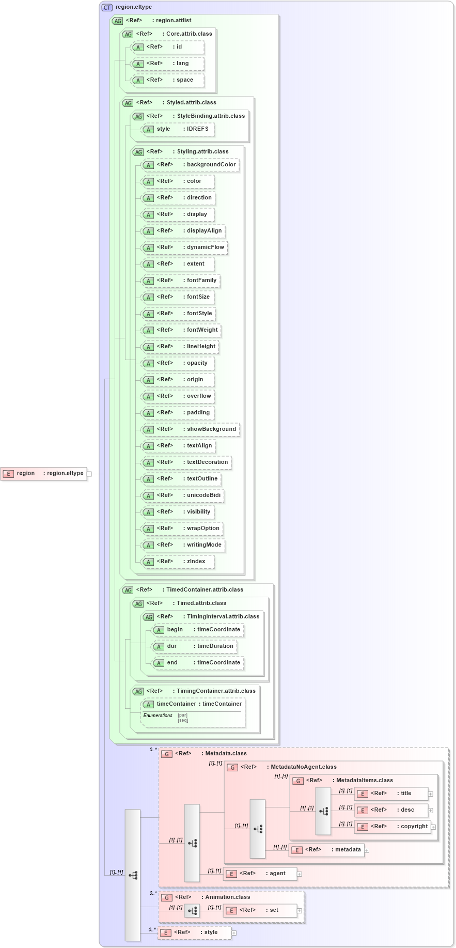The width and height of the screenshot is (456, 948).
Task: Select the end timeCoordinate attribute
Action: pyautogui.click(x=198, y=663)
